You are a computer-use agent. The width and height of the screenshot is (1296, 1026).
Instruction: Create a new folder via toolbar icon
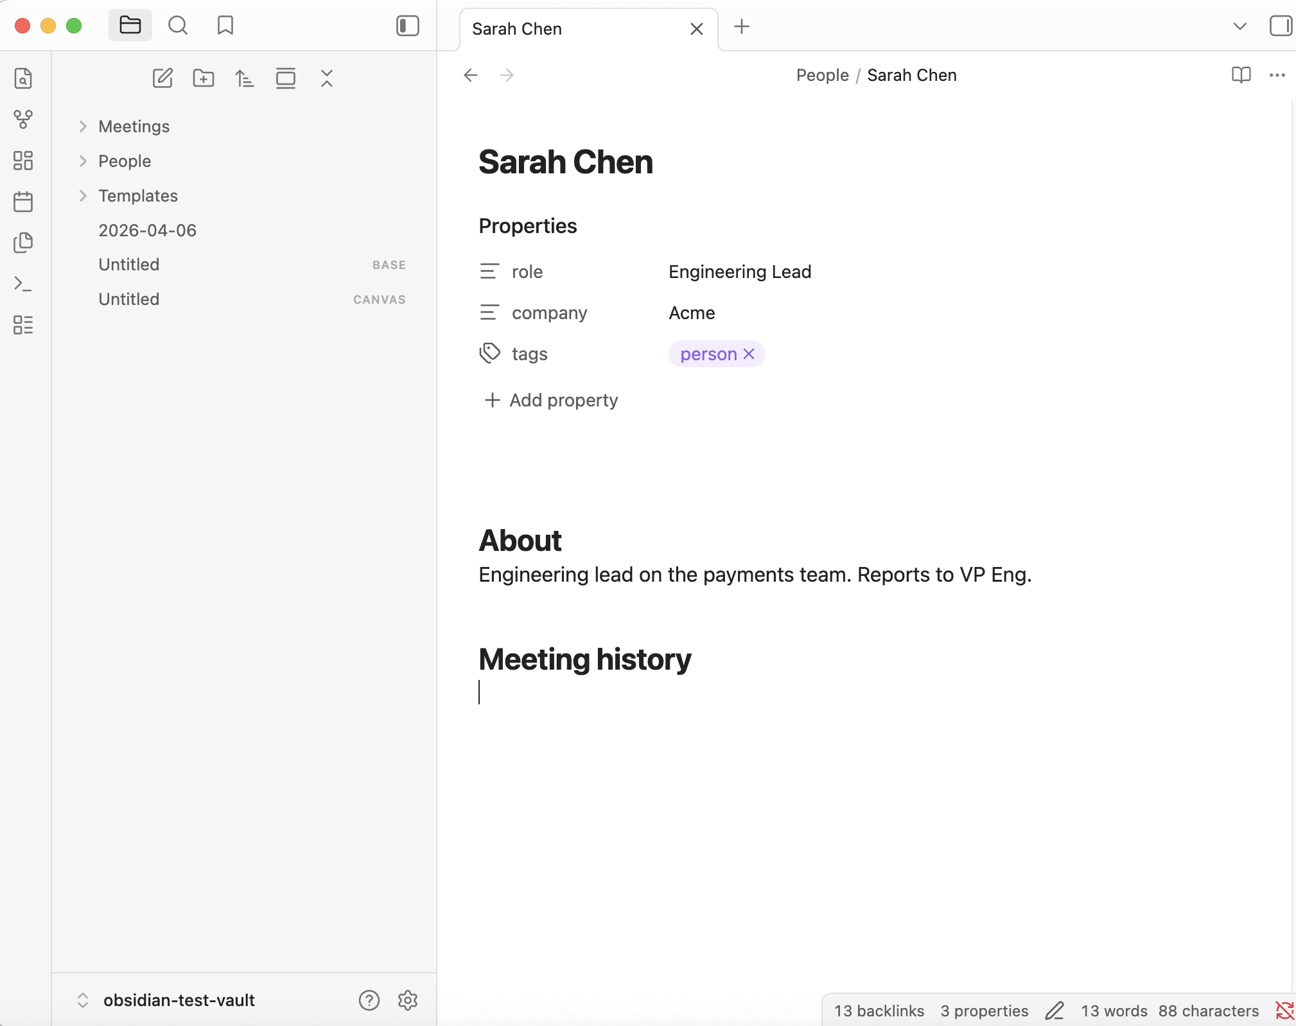pyautogui.click(x=204, y=78)
